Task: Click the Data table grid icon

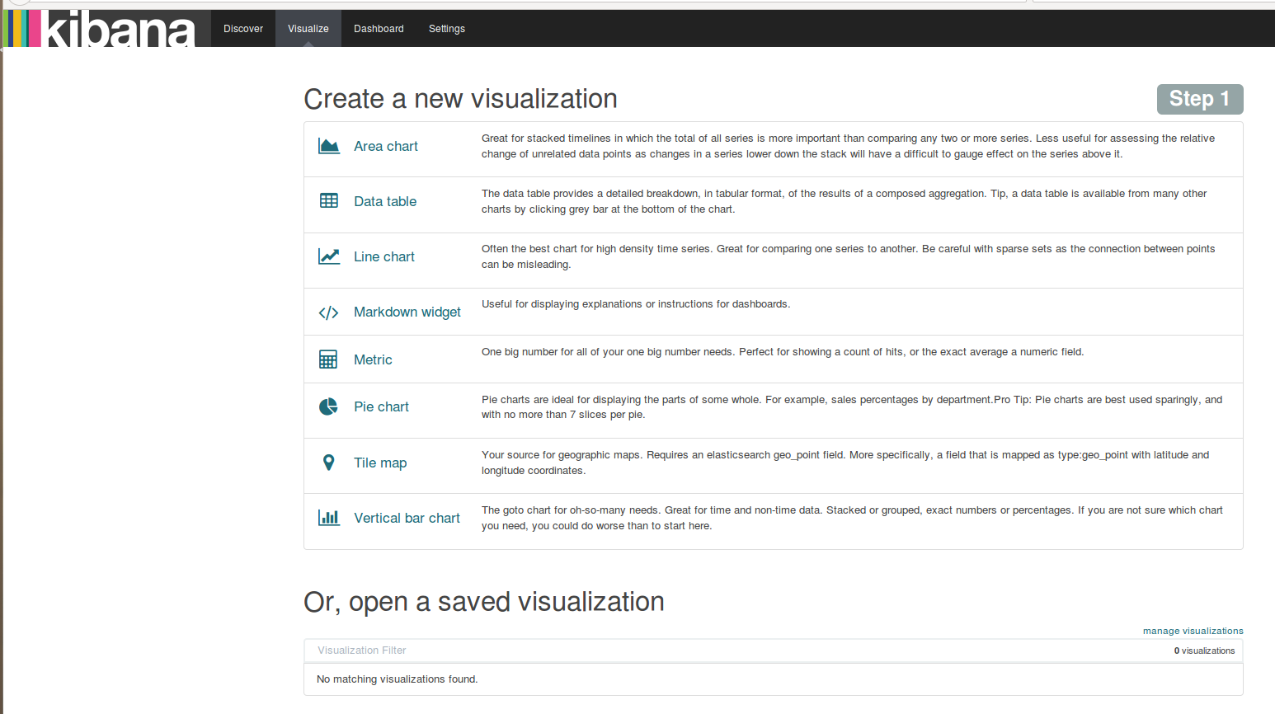Action: tap(328, 201)
